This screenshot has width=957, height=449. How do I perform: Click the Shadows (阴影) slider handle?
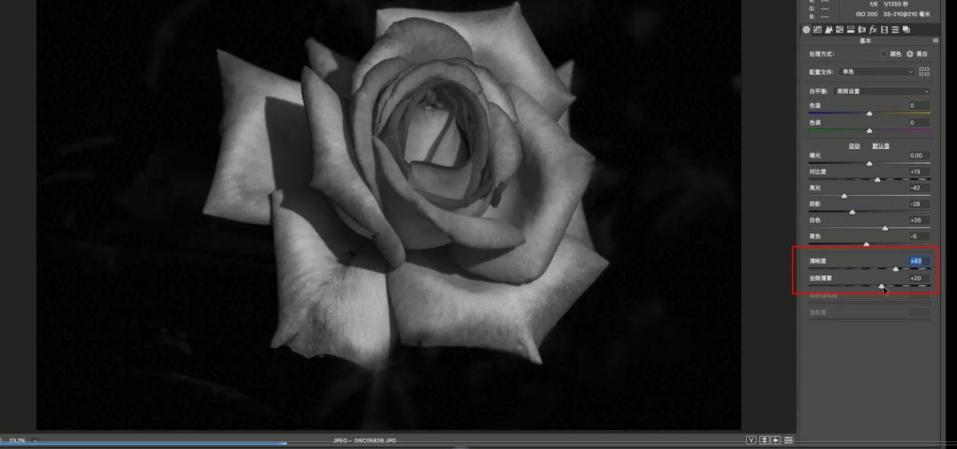852,212
